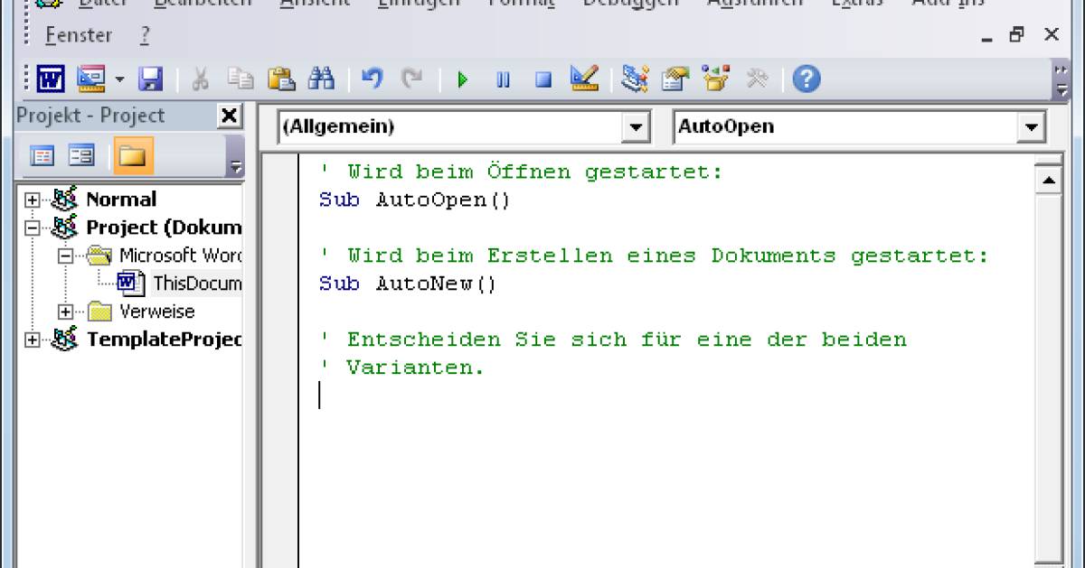This screenshot has height=568, width=1085.
Task: Select Project (Dokum...) in the tree
Action: click(164, 228)
